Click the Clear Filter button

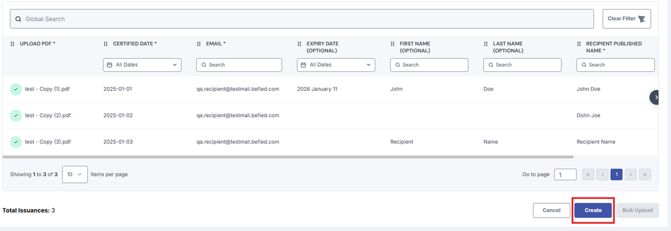click(626, 18)
